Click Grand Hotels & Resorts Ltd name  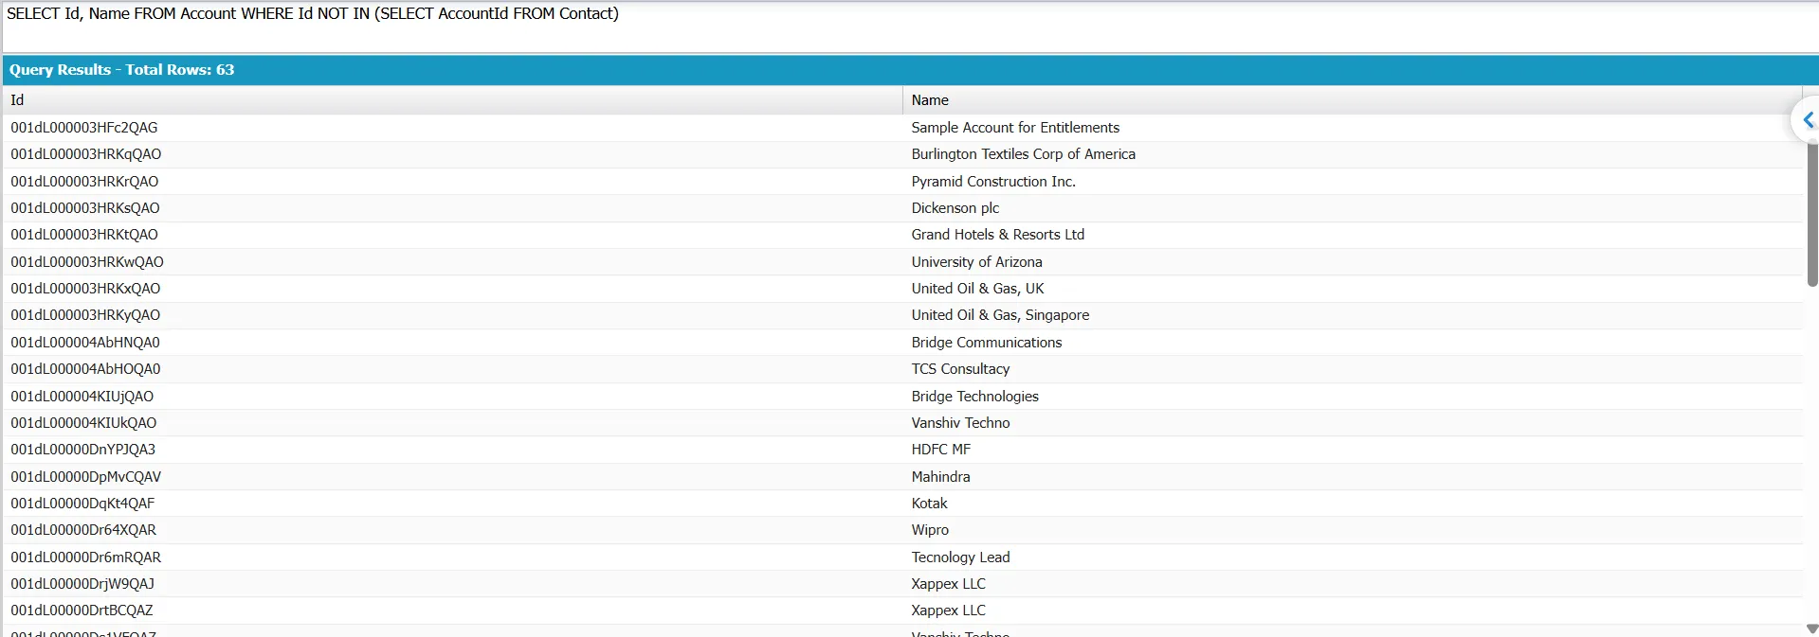(x=998, y=235)
